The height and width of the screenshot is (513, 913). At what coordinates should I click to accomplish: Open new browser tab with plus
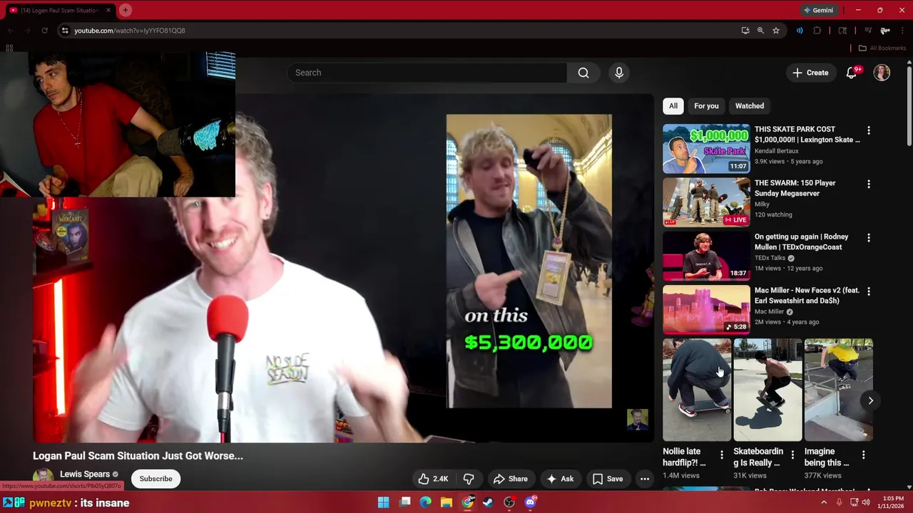[126, 10]
